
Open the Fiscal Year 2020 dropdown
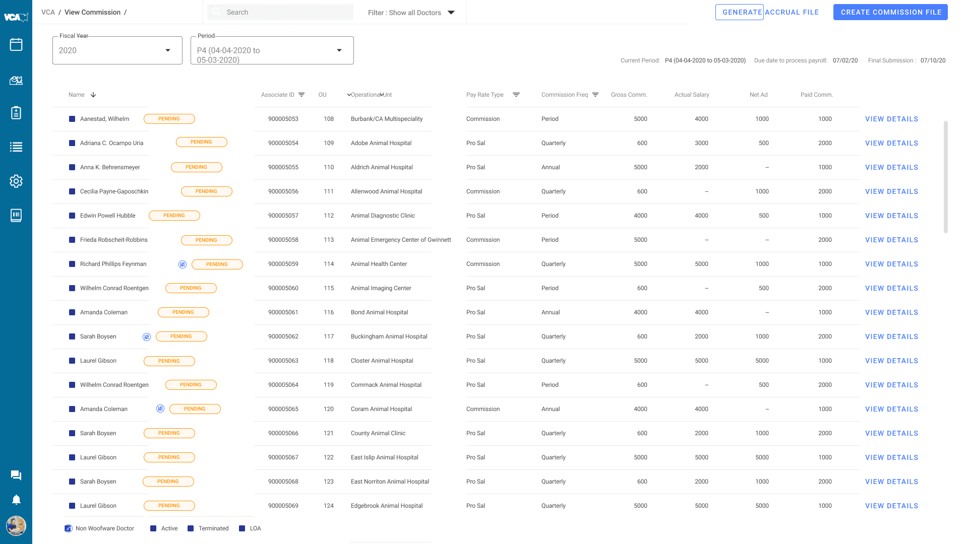tap(117, 50)
